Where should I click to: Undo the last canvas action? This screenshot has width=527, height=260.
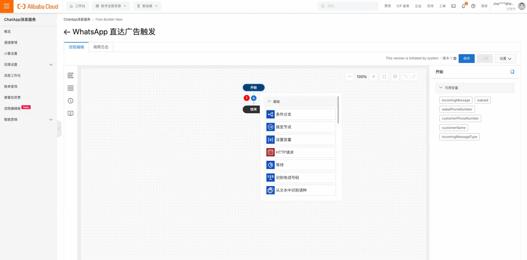405,76
